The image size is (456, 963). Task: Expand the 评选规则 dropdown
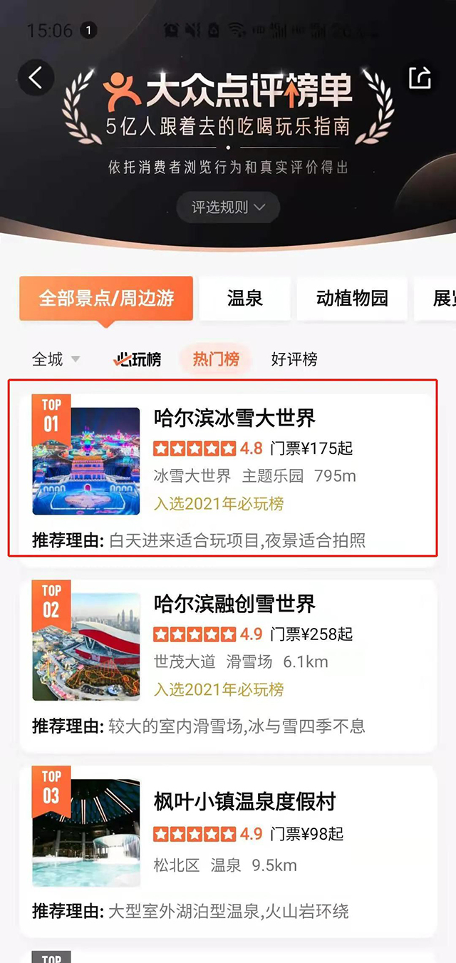point(228,207)
